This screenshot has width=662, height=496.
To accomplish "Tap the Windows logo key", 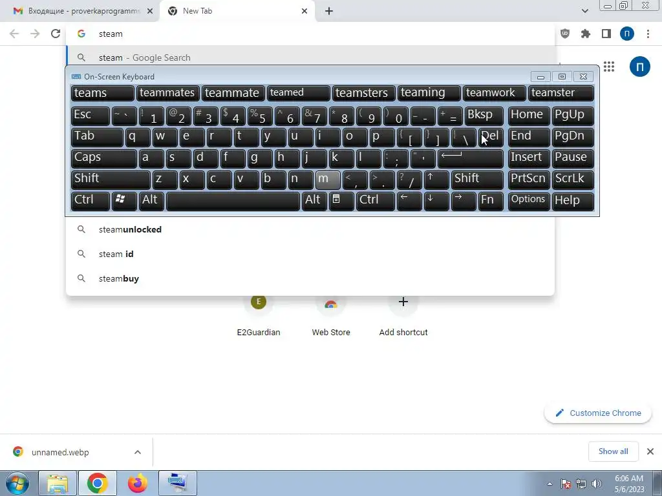I will click(124, 201).
